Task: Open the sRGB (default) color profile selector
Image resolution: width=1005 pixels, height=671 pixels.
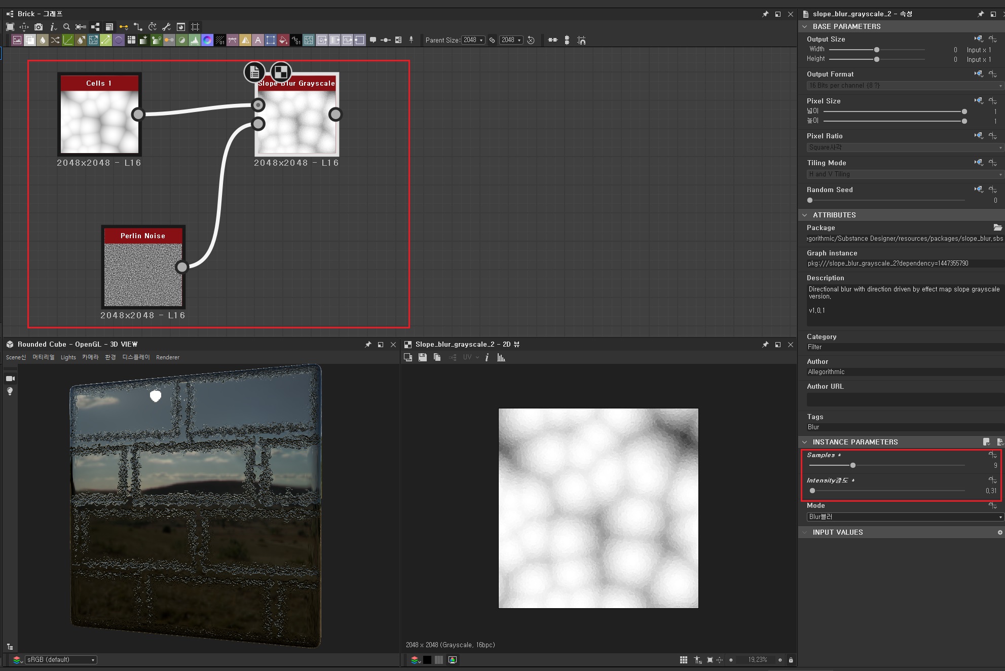Action: tap(61, 660)
